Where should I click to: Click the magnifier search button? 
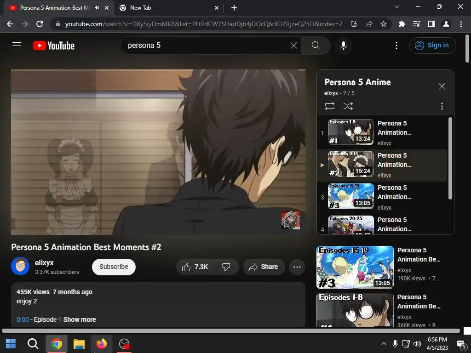pyautogui.click(x=316, y=46)
